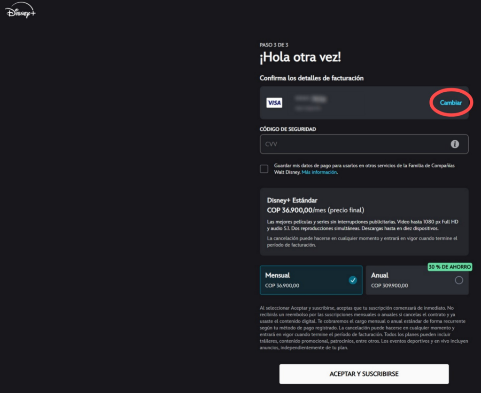Focus the CVV security code field

352,144
